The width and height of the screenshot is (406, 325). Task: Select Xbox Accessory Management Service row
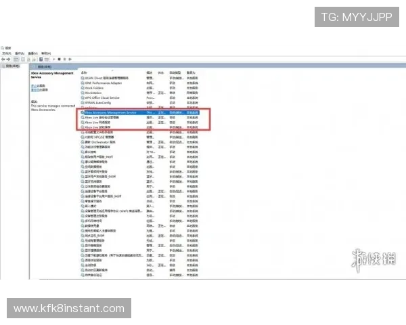tap(112, 112)
